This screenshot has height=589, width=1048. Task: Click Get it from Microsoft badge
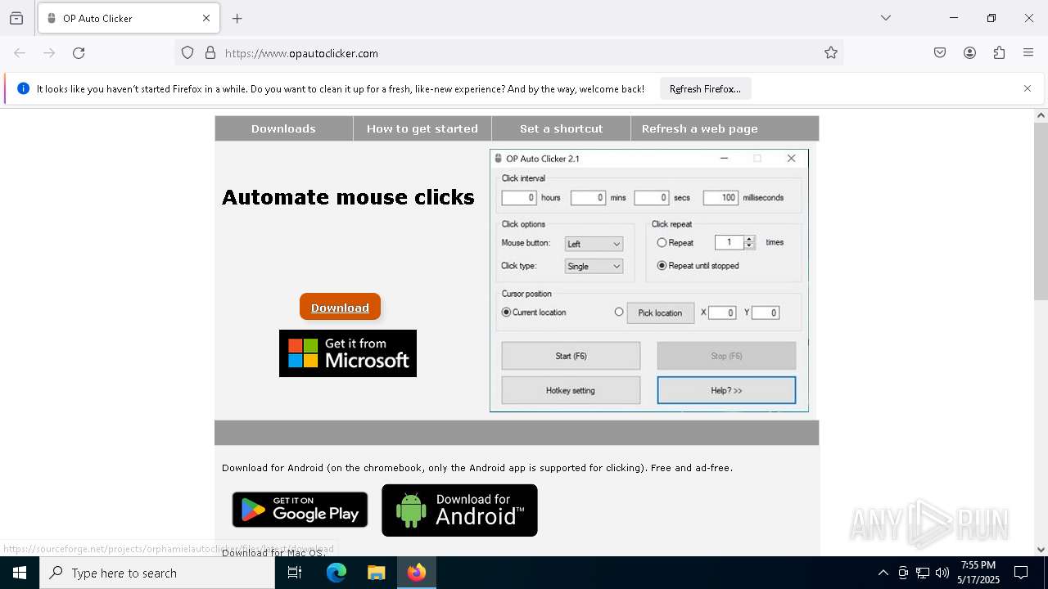tap(348, 353)
